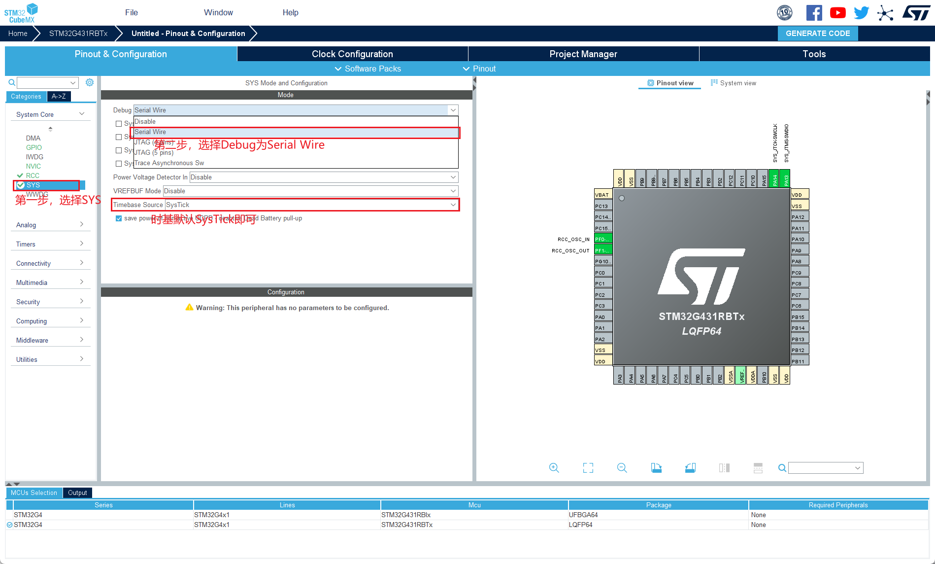
Task: Click the GENERATE CODE button
Action: tap(818, 34)
